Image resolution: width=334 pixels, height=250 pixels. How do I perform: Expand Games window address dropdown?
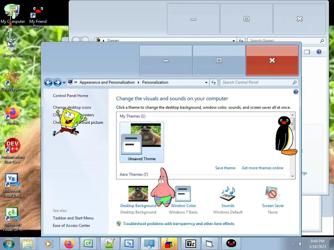pos(234,40)
